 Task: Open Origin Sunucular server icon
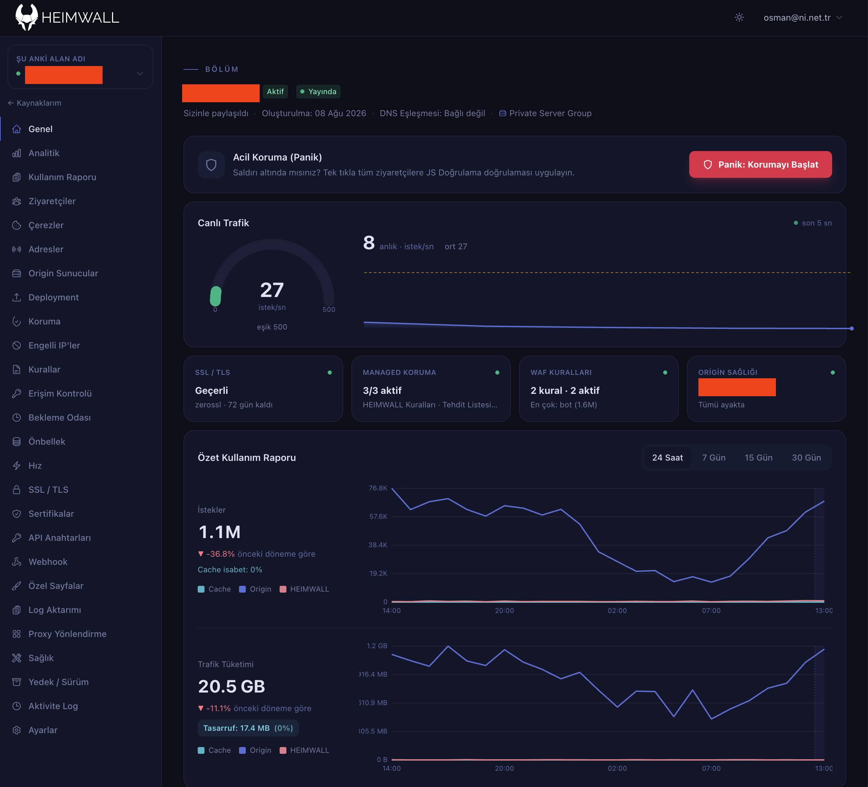point(17,273)
